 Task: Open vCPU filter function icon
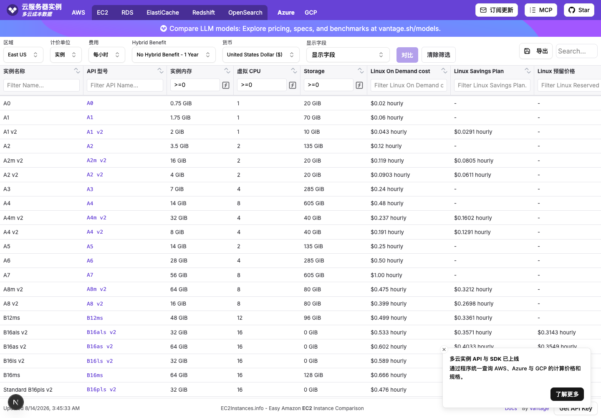click(293, 85)
